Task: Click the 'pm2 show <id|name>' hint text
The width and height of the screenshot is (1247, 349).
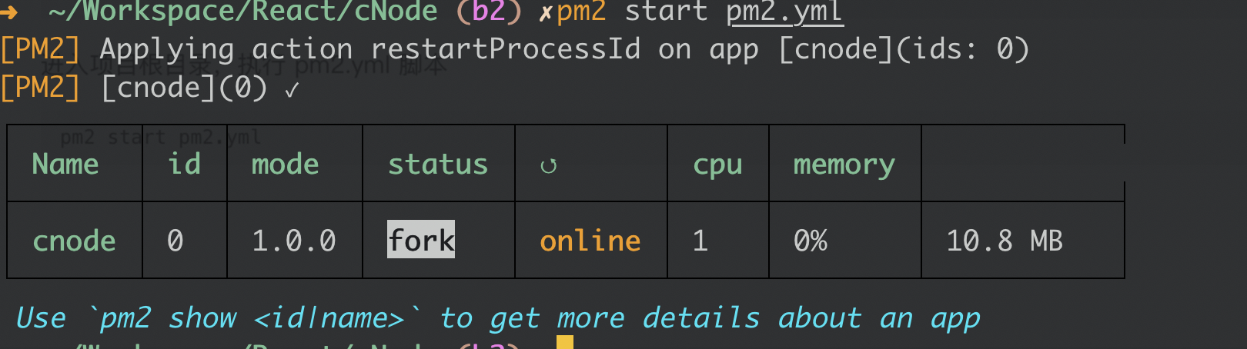Action: (x=253, y=317)
